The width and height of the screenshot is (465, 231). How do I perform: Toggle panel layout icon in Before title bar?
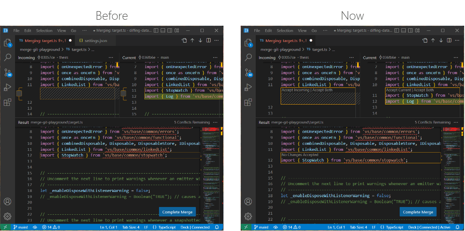tap(163, 30)
